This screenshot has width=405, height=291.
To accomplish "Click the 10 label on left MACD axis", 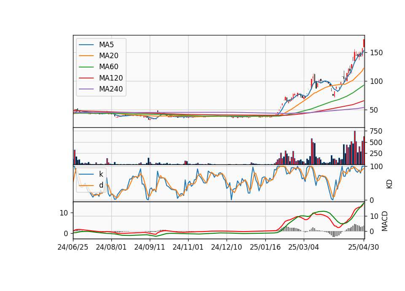I will tap(64, 213).
